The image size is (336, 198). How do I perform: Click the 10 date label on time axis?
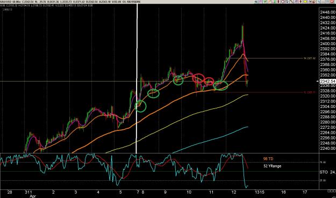(189, 192)
